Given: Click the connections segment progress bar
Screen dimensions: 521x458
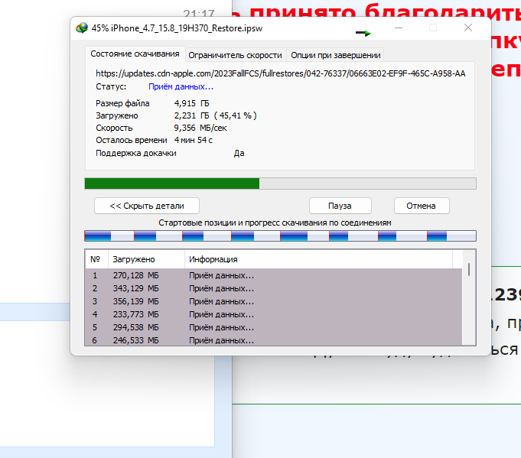Looking at the screenshot, I should [x=280, y=235].
